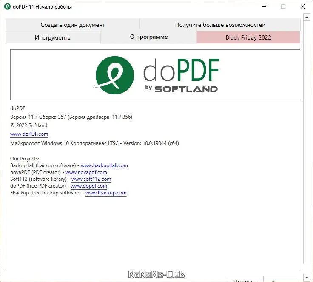This screenshot has width=313, height=282.
Task: Switch to 'Получите больше возможностей' tab
Action: (220, 25)
